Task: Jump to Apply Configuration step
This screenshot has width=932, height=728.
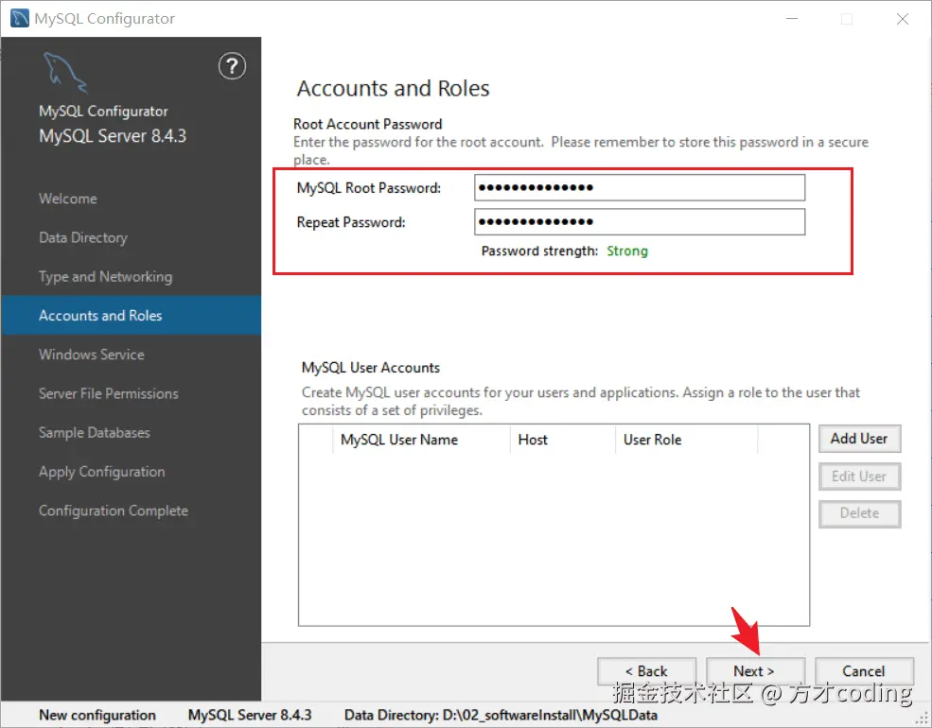Action: [x=102, y=472]
